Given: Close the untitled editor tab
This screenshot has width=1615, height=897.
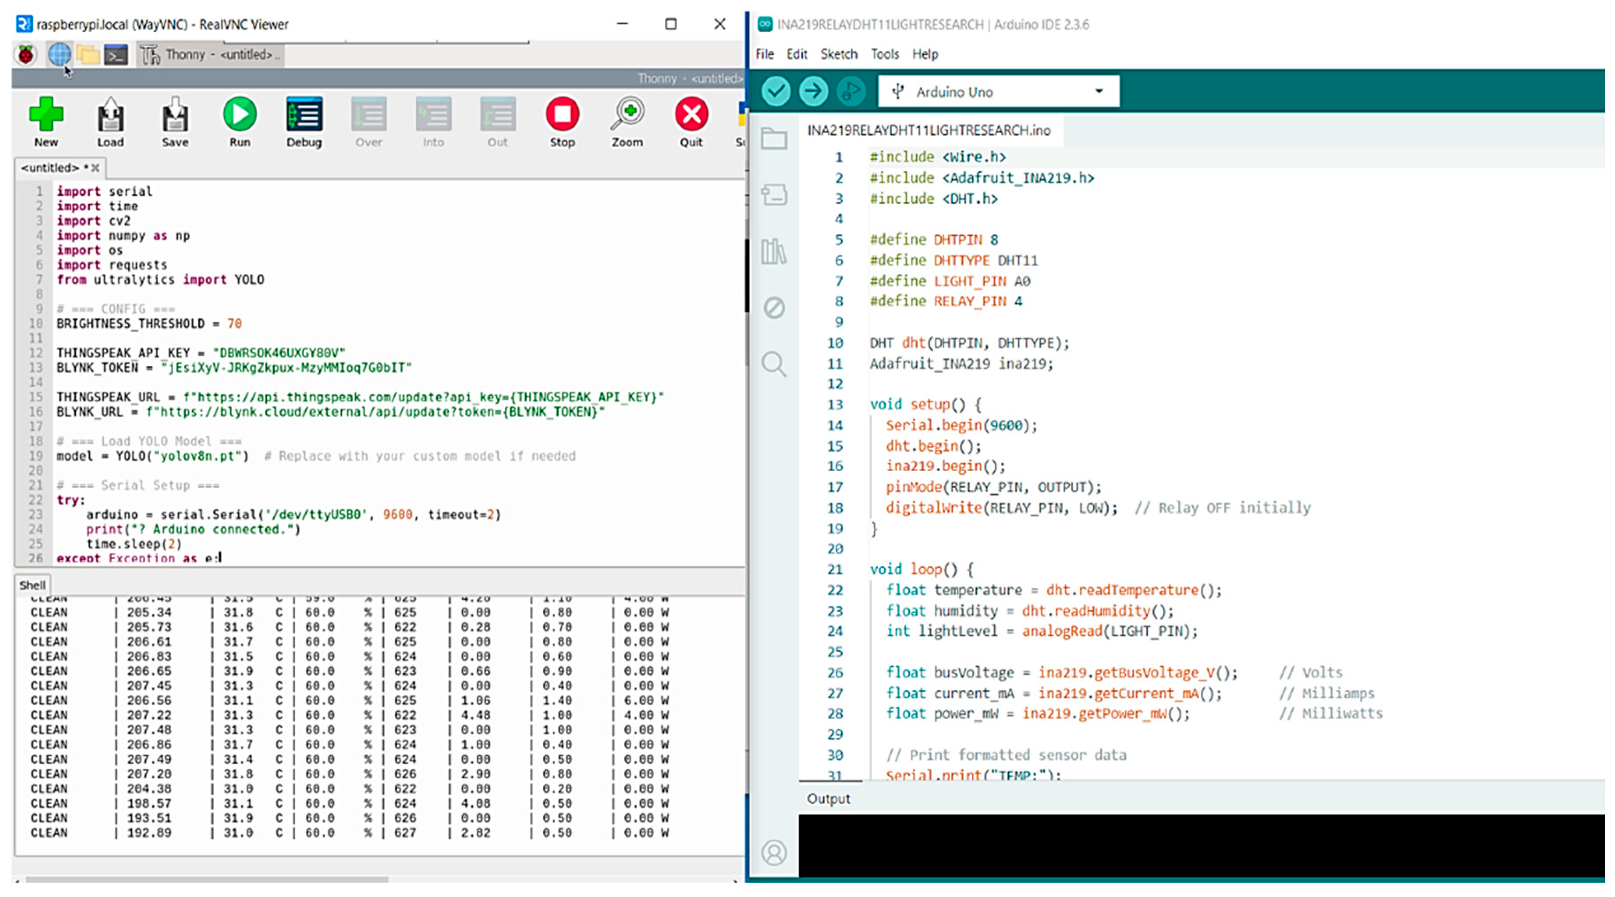Looking at the screenshot, I should (95, 168).
